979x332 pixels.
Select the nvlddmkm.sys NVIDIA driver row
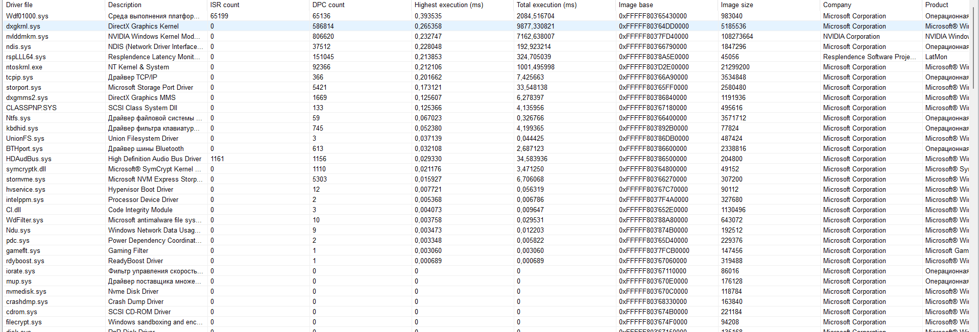click(x=27, y=36)
